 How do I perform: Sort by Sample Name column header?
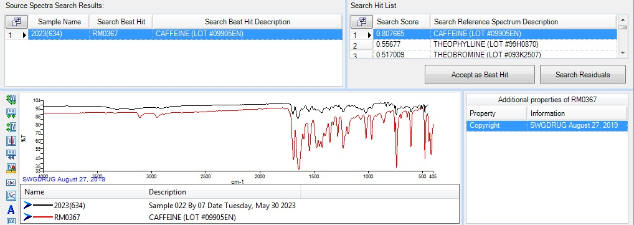pos(59,21)
